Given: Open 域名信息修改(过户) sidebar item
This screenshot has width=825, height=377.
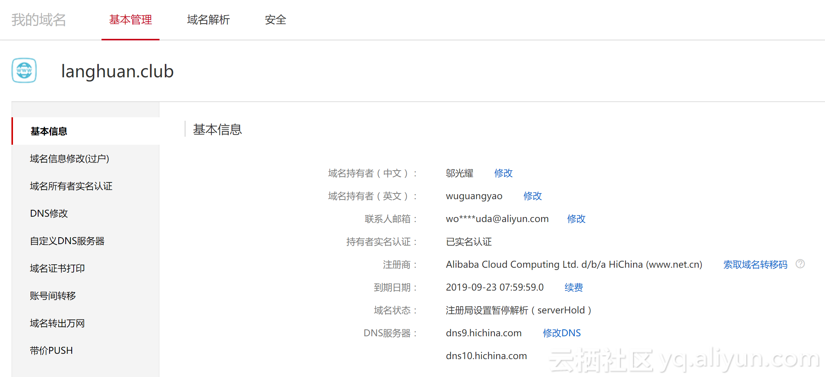Looking at the screenshot, I should pos(69,159).
